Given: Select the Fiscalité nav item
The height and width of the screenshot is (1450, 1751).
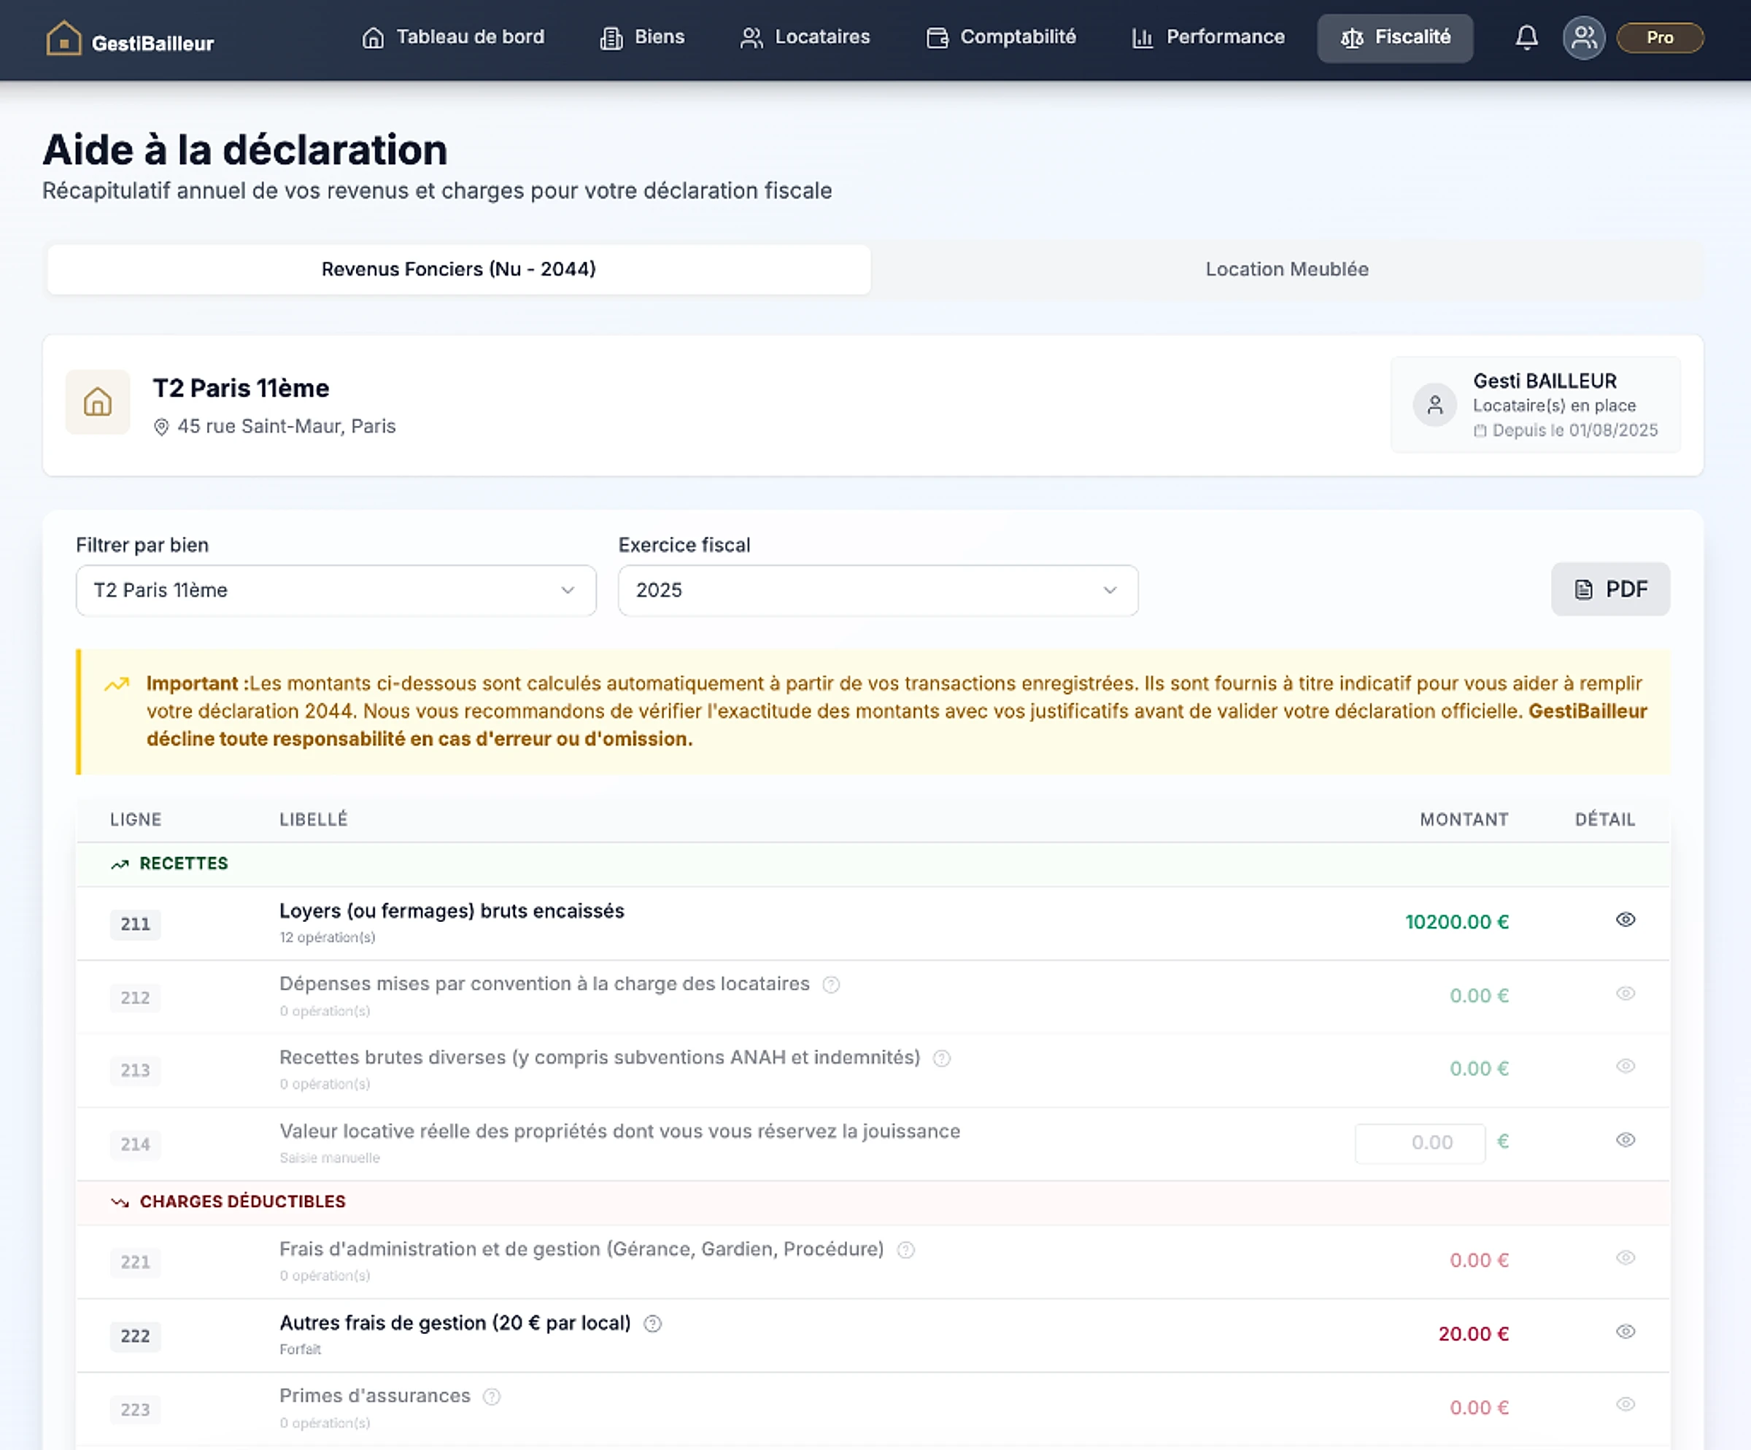Looking at the screenshot, I should (1395, 37).
